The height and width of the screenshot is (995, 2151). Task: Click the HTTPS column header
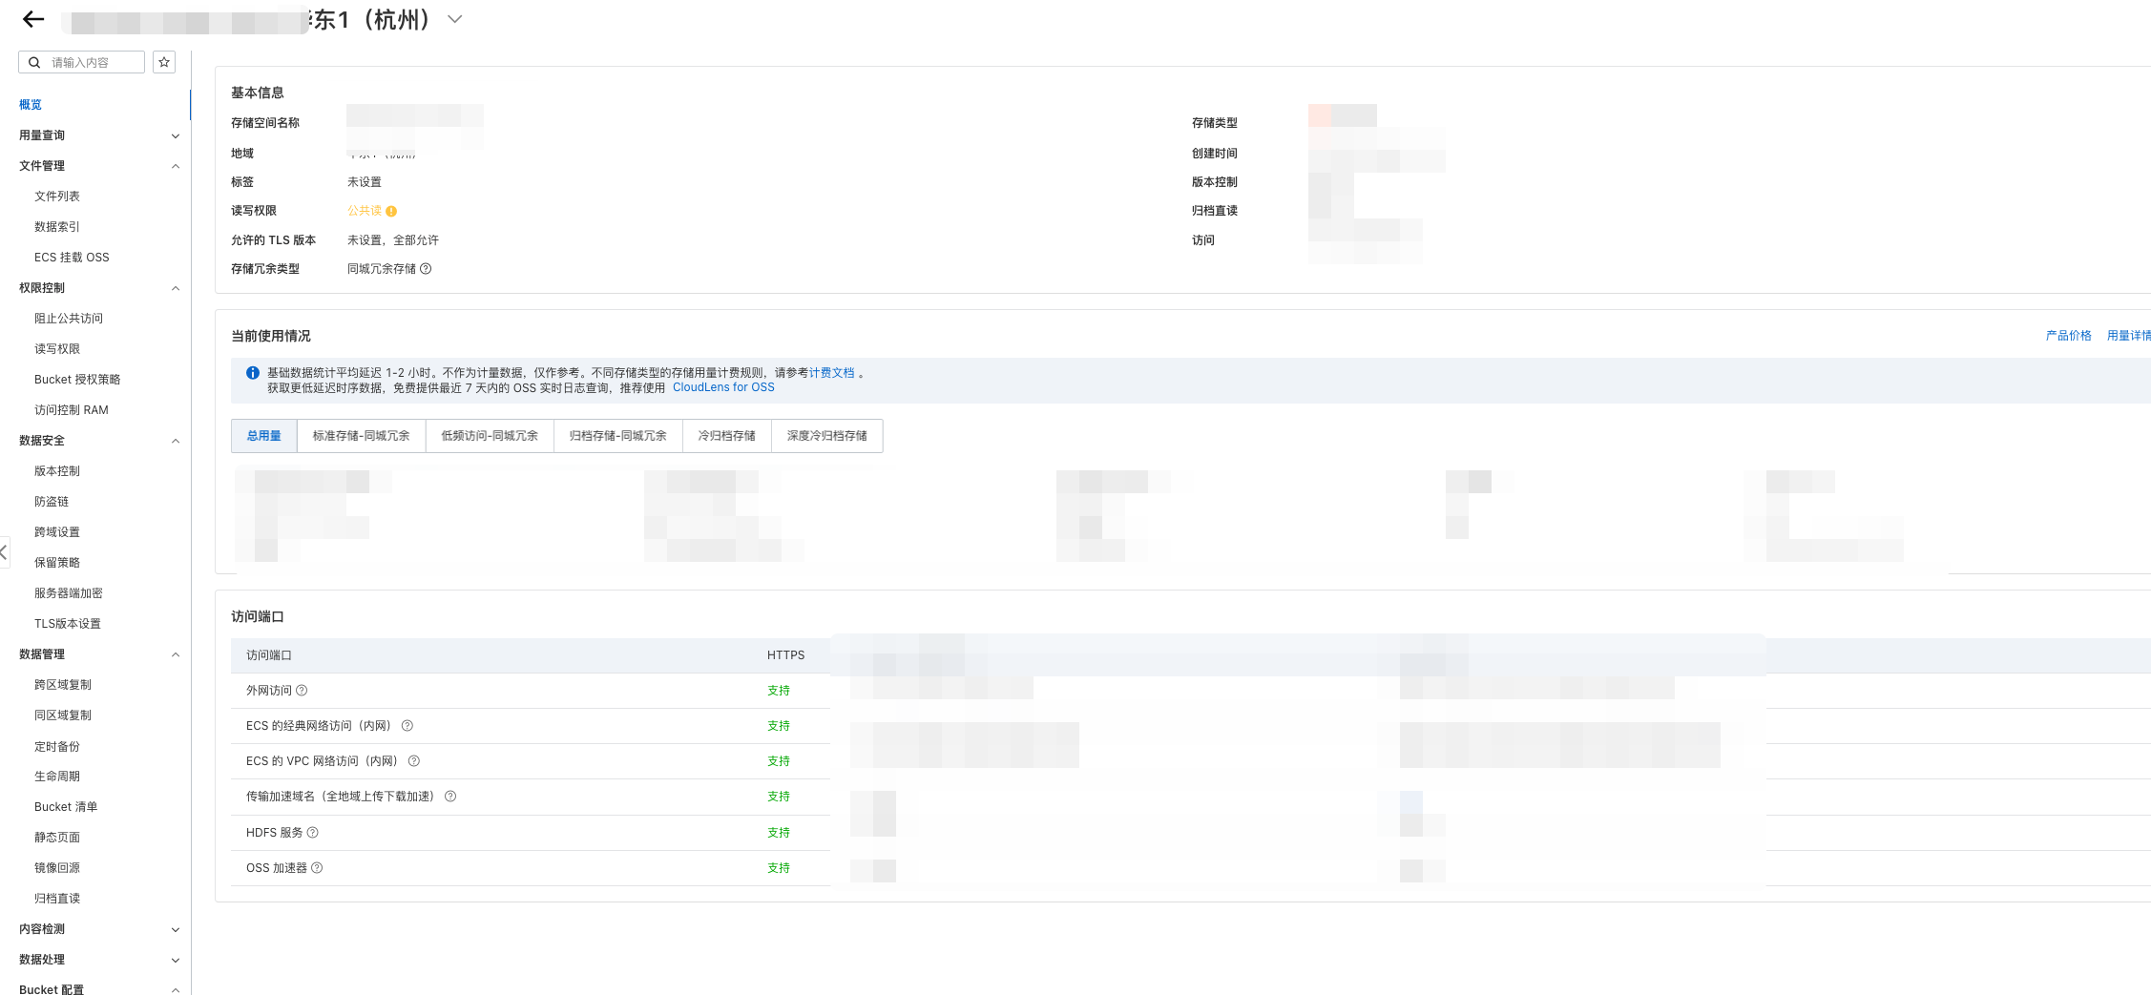click(785, 655)
